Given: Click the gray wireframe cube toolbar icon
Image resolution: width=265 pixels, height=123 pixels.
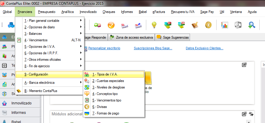Looking at the screenshot, I should click(238, 25).
